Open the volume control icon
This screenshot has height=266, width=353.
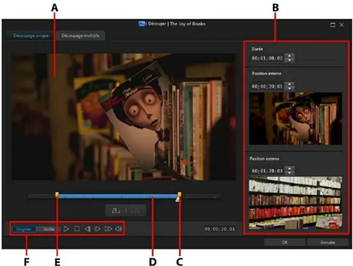119,229
